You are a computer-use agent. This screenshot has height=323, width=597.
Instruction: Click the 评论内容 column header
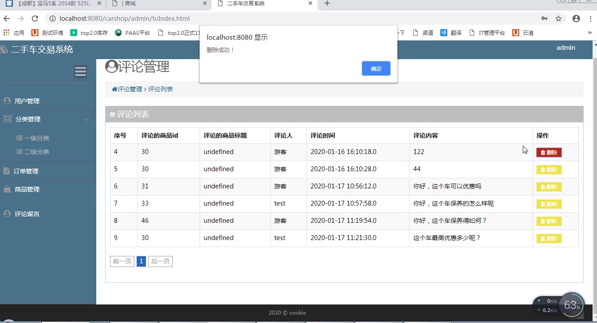(x=426, y=135)
